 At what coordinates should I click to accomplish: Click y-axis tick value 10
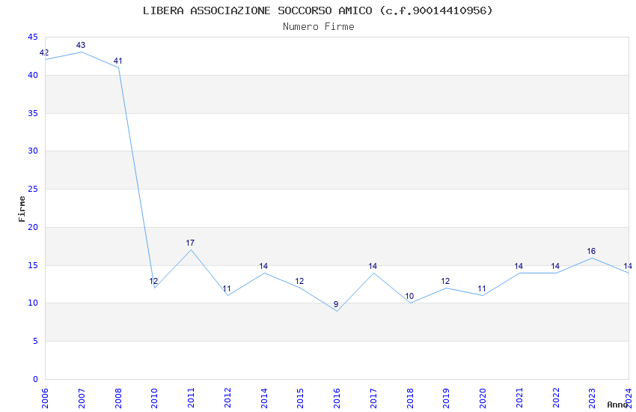click(33, 303)
